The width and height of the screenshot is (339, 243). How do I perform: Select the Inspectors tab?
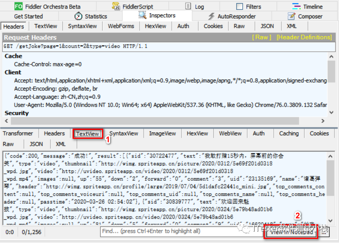coord(157,15)
